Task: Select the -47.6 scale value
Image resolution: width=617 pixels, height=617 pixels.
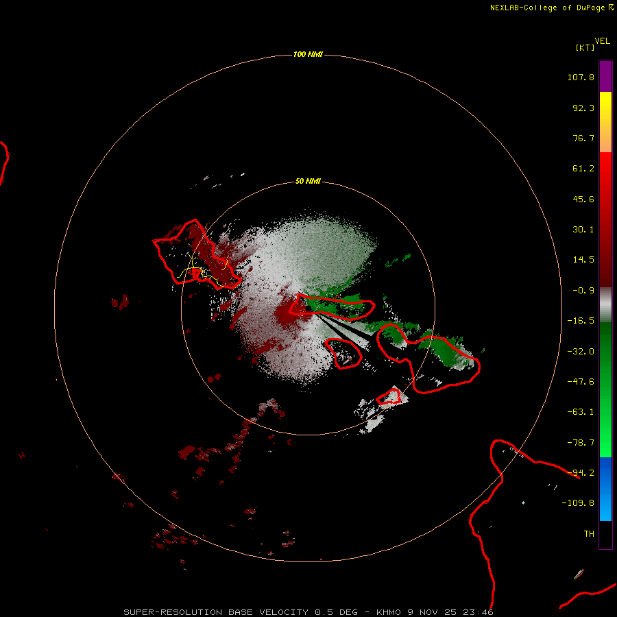Action: (x=581, y=382)
